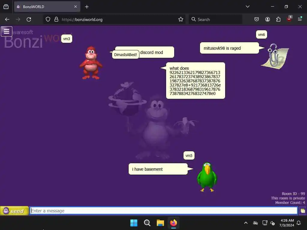Click the 'i have basement' speech bubble
Screen dimensions: 307x230
[158, 169]
